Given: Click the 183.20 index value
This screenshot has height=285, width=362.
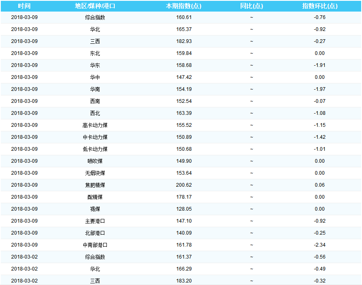Looking at the screenshot, I should pos(183,281).
